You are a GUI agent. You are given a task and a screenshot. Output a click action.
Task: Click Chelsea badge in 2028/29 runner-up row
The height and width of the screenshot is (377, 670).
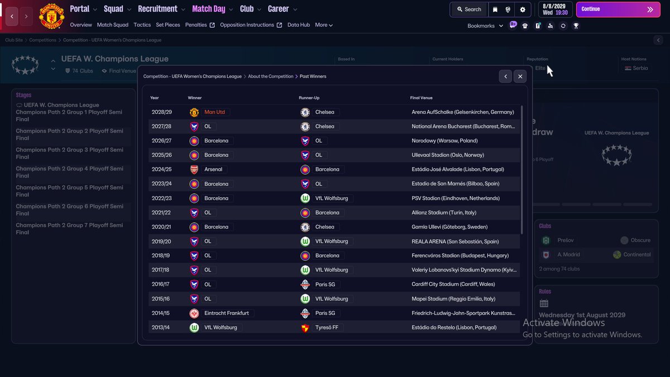click(305, 112)
